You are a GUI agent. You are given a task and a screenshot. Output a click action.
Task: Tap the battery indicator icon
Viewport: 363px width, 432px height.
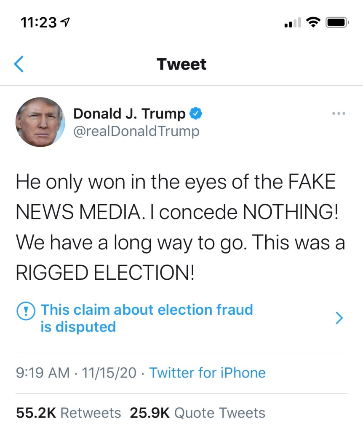click(x=337, y=22)
